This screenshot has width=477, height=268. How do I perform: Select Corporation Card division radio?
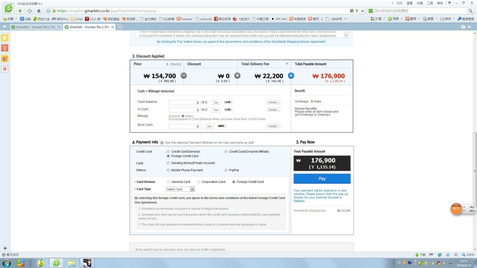[x=198, y=182]
